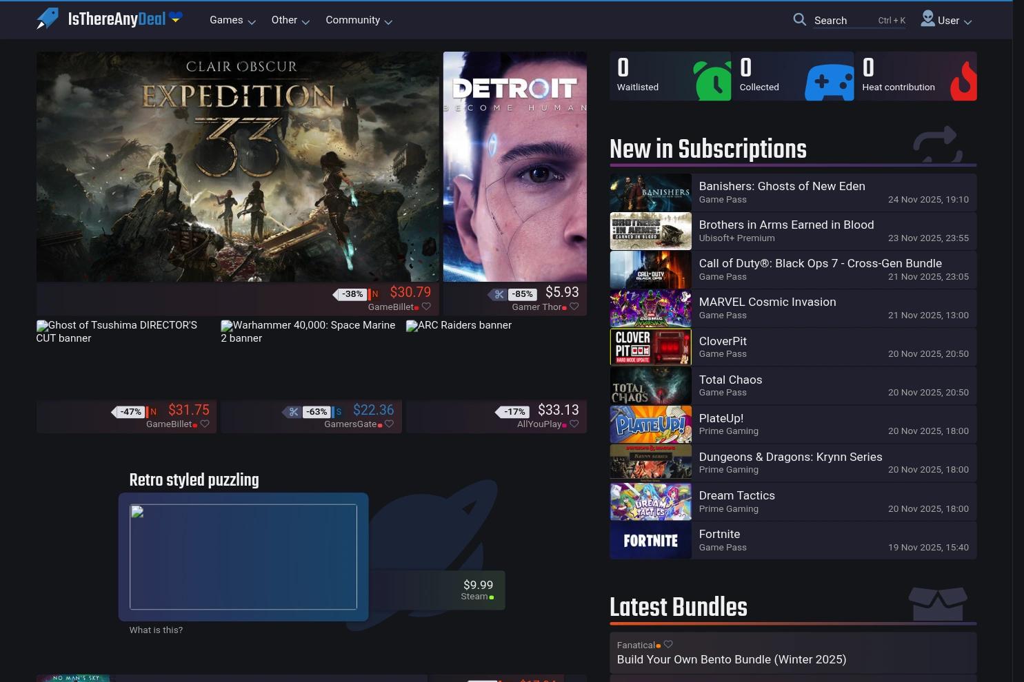Click the green alarm clock Waitlisted icon
This screenshot has height=682, width=1024.
712,81
